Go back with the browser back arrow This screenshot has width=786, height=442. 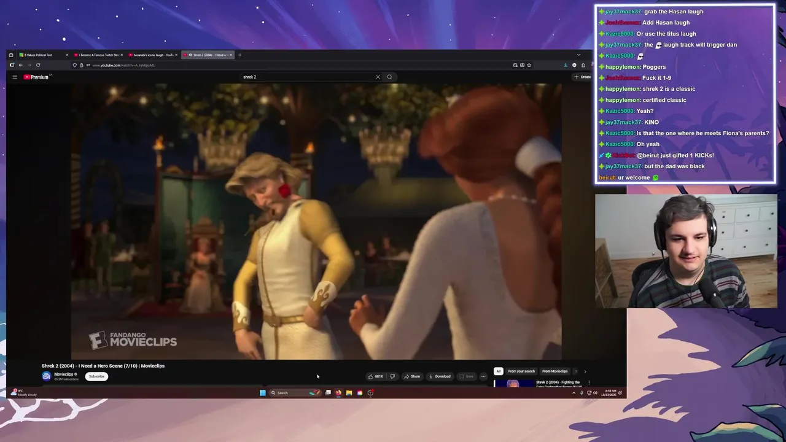20,65
